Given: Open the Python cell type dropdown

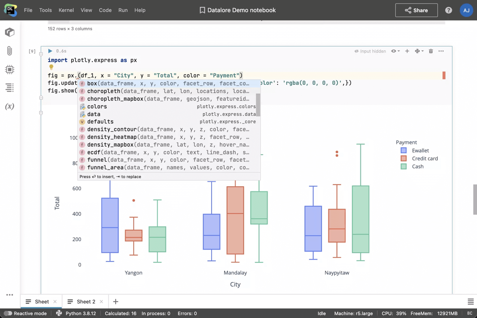Looking at the screenshot, I should tap(419, 51).
